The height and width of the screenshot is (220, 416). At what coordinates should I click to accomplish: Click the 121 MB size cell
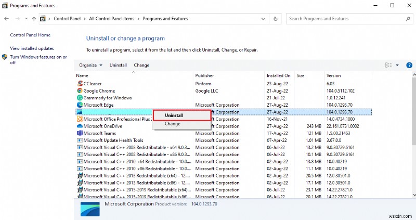(x=314, y=133)
